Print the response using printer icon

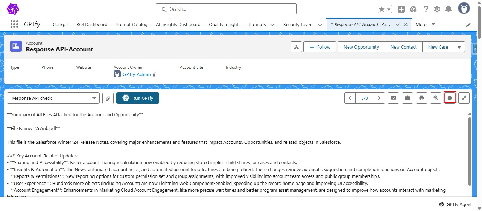pos(422,98)
